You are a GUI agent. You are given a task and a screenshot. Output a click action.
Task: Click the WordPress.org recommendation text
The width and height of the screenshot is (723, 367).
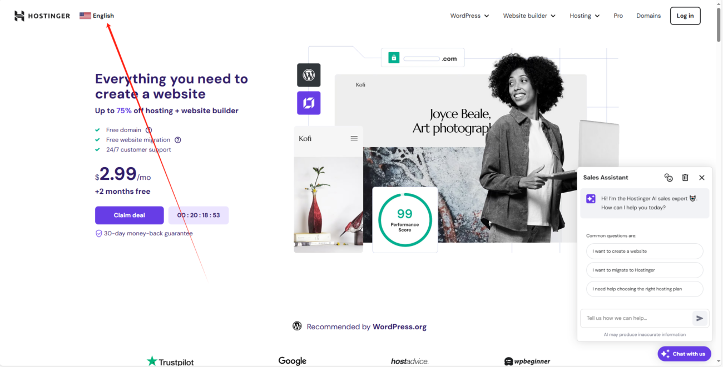399,327
